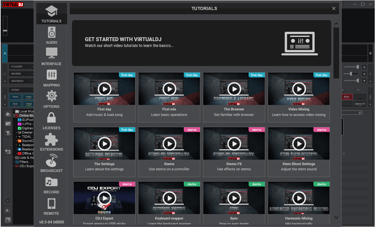This screenshot has height=227, width=375.
Task: Open the Extensions puzzle icon
Action: click(52, 139)
